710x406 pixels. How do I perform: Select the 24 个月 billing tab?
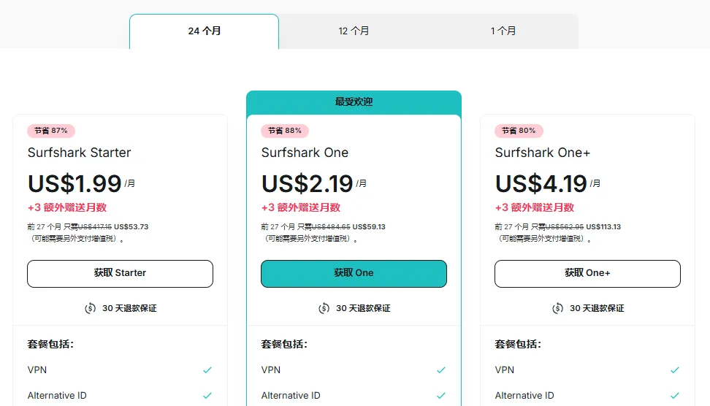pos(204,31)
